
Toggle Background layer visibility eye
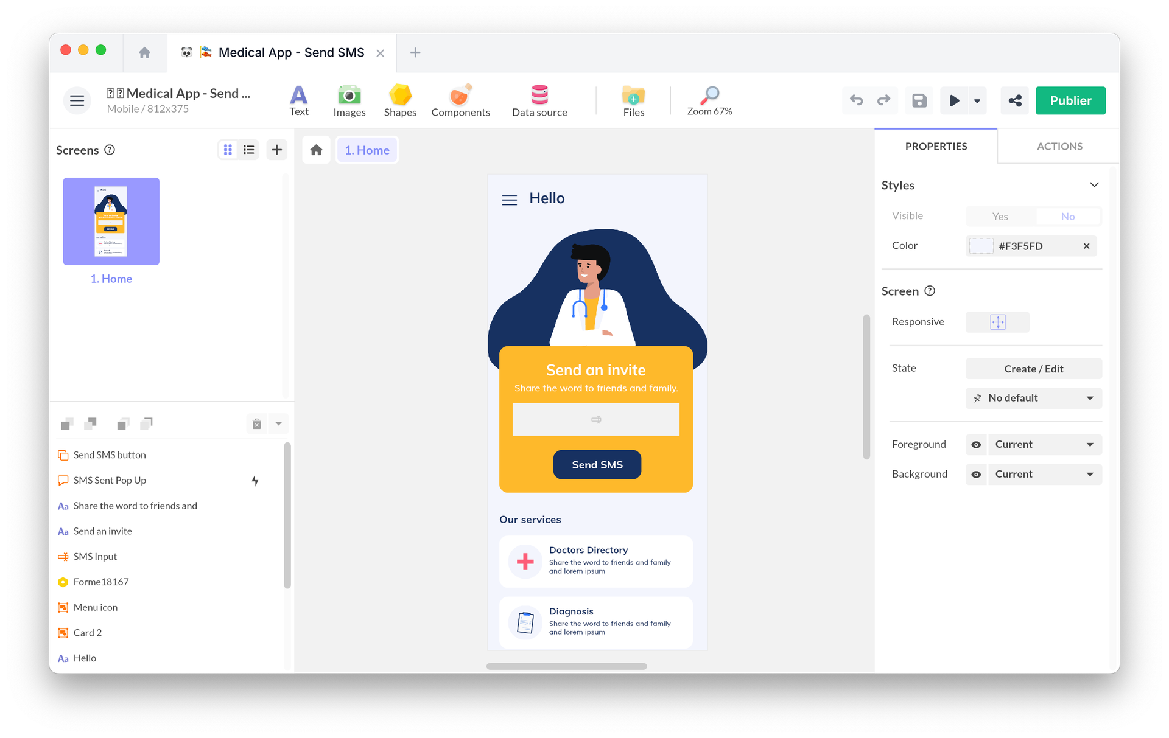tap(977, 475)
